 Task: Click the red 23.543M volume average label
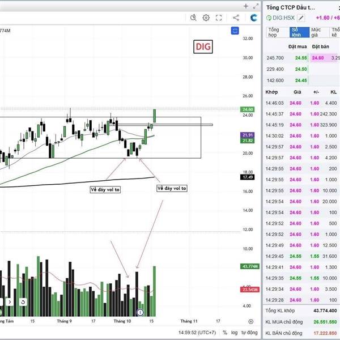pyautogui.click(x=250, y=290)
